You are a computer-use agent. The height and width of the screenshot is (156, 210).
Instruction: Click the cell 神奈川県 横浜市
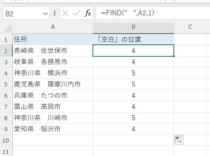click(53, 73)
